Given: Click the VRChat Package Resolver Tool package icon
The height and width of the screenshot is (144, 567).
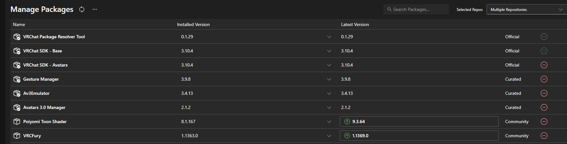Looking at the screenshot, I should pyautogui.click(x=17, y=37).
